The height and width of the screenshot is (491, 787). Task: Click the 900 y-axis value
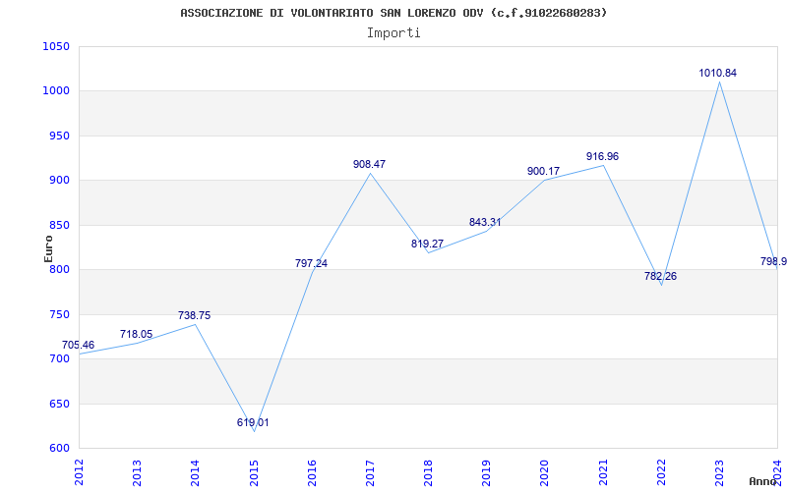(59, 181)
